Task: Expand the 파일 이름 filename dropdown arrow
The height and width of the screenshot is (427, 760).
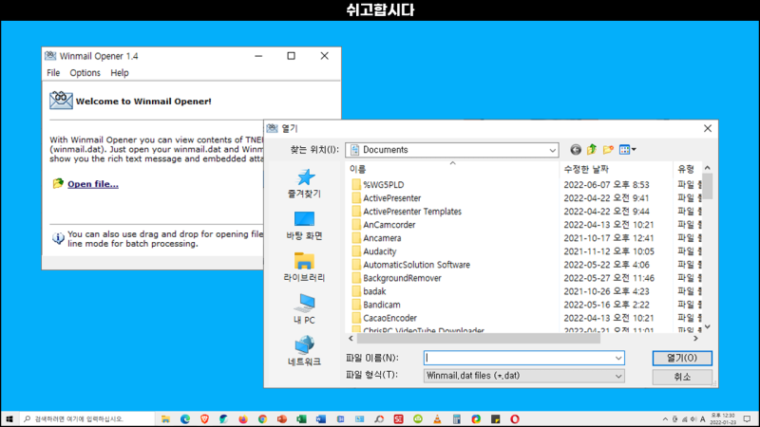Action: (x=618, y=358)
